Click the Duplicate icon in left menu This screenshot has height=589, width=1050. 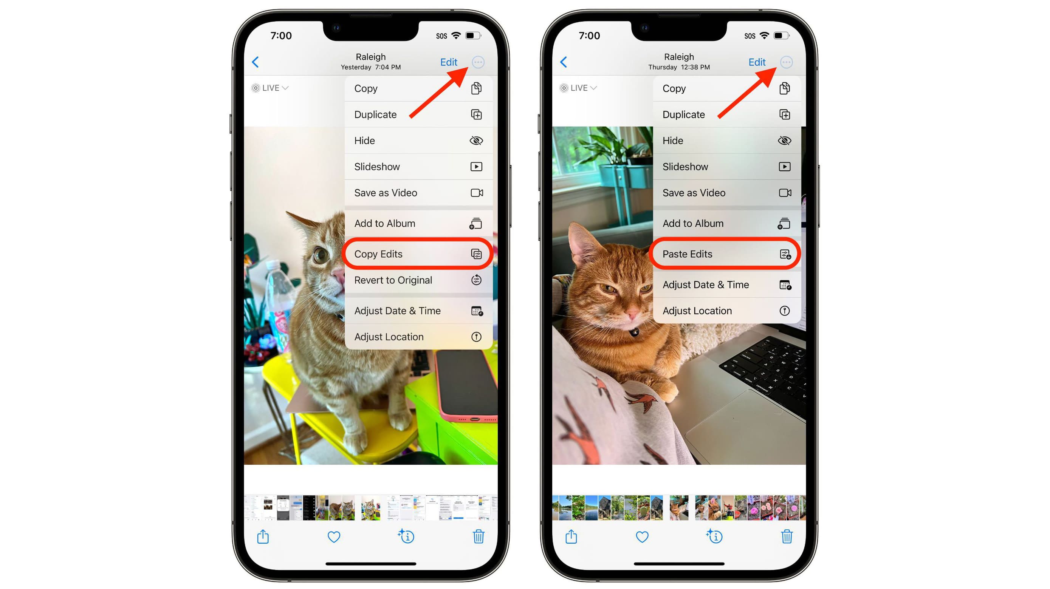(477, 114)
